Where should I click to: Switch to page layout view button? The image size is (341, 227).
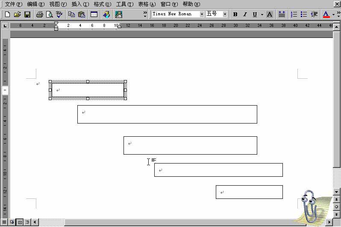click(x=20, y=222)
